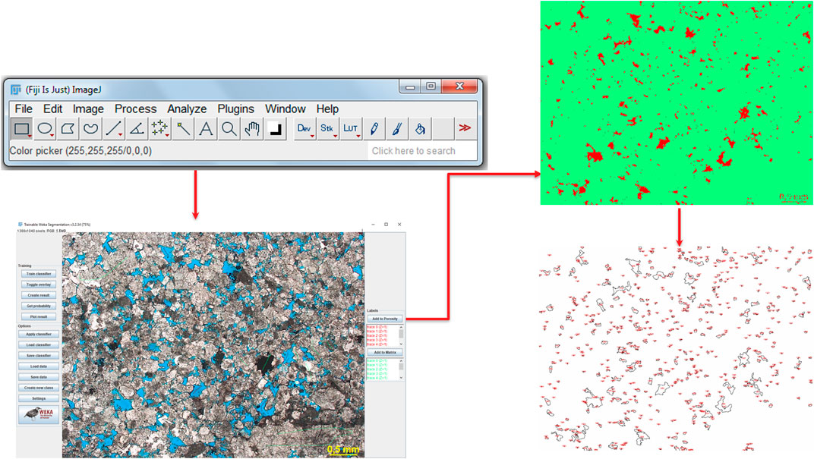Select the Text tool
This screenshot has height=459, width=814.
pos(206,129)
